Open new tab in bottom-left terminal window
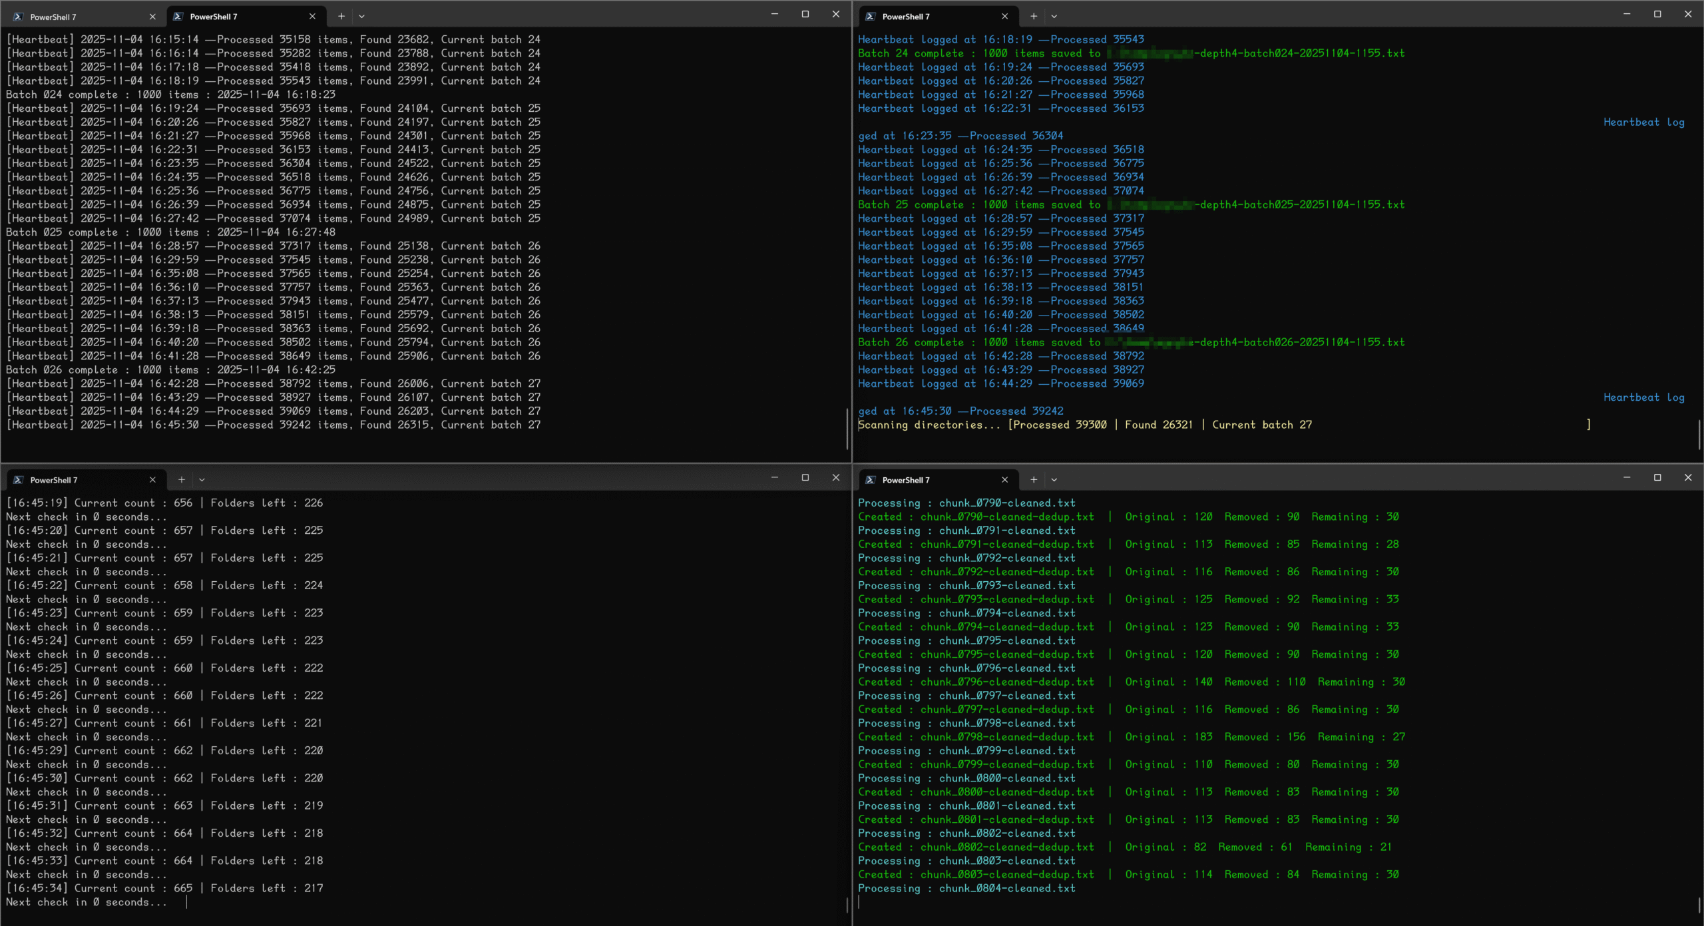 pos(181,479)
